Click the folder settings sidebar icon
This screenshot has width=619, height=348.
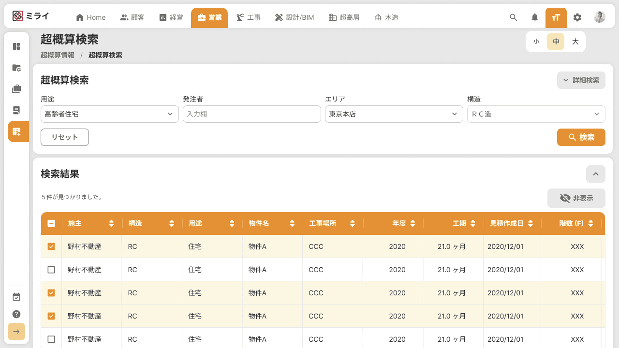point(16,68)
